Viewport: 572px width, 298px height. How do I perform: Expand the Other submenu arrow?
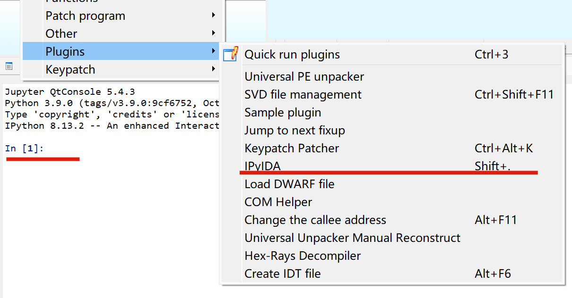214,33
